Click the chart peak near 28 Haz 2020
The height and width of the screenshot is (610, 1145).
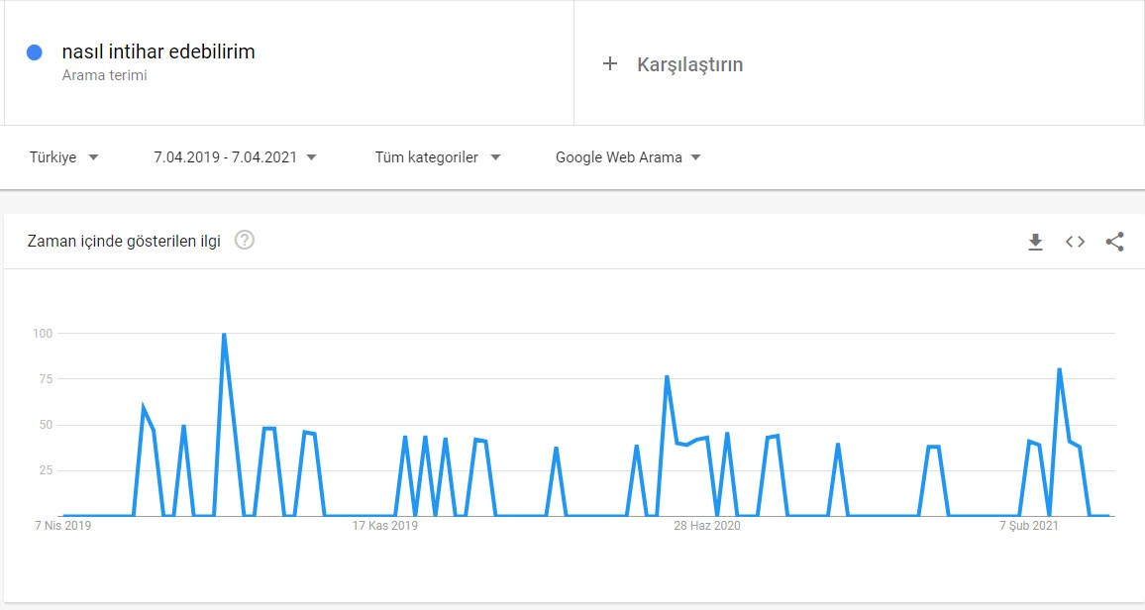tap(667, 377)
